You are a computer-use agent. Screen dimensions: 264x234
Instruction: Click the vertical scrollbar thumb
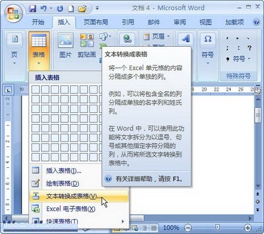click(x=258, y=115)
